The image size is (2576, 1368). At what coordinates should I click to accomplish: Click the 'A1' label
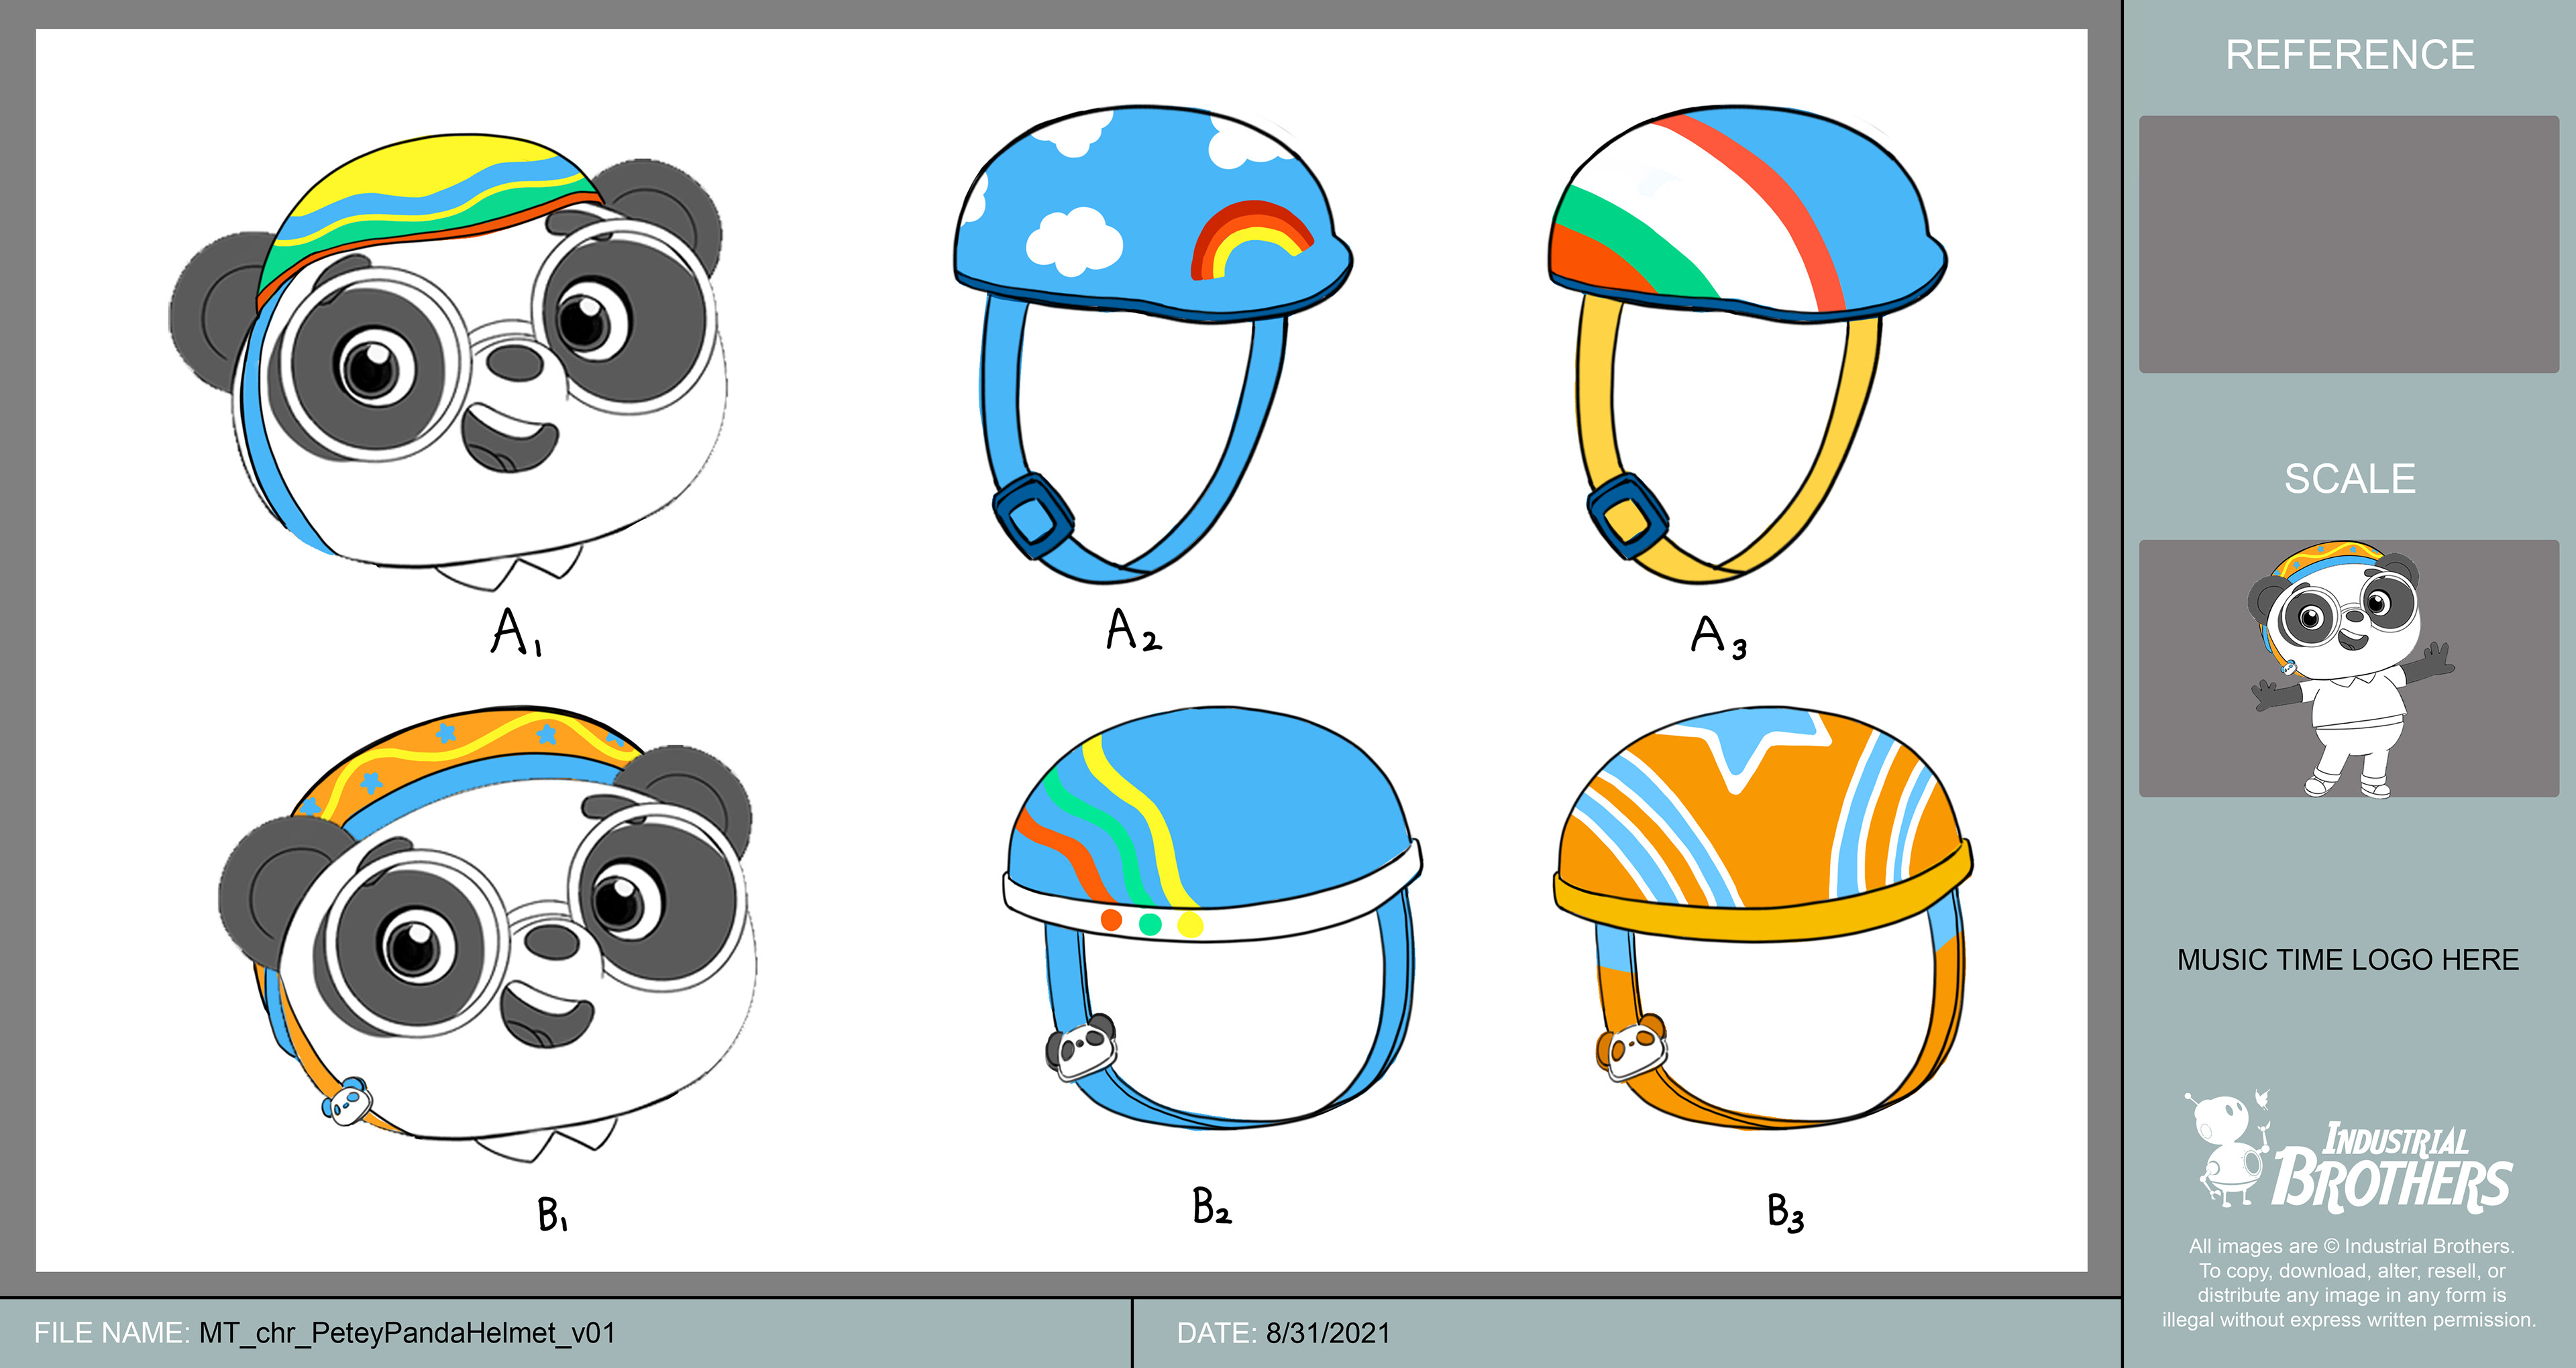pyautogui.click(x=517, y=632)
